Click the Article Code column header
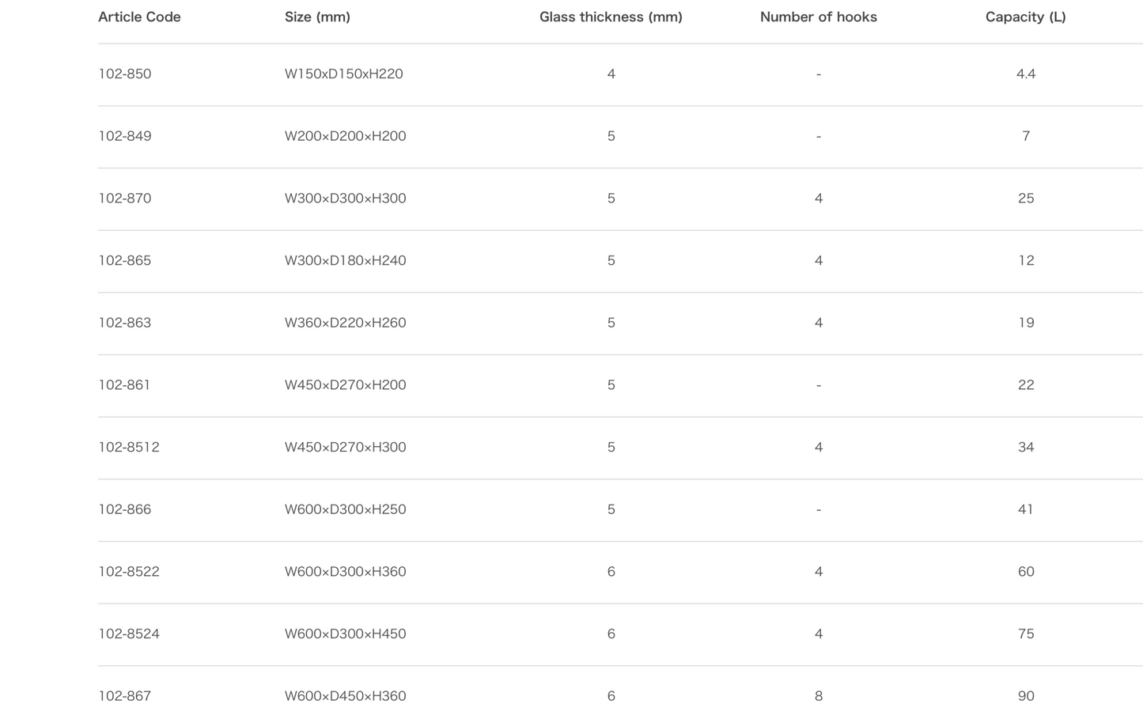 pyautogui.click(x=139, y=17)
